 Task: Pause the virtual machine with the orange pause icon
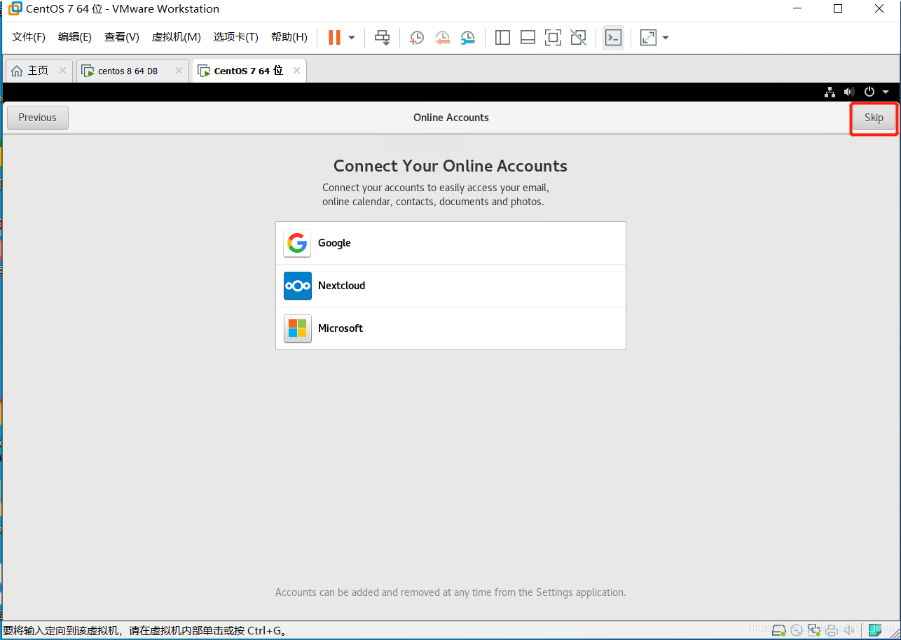[x=334, y=37]
